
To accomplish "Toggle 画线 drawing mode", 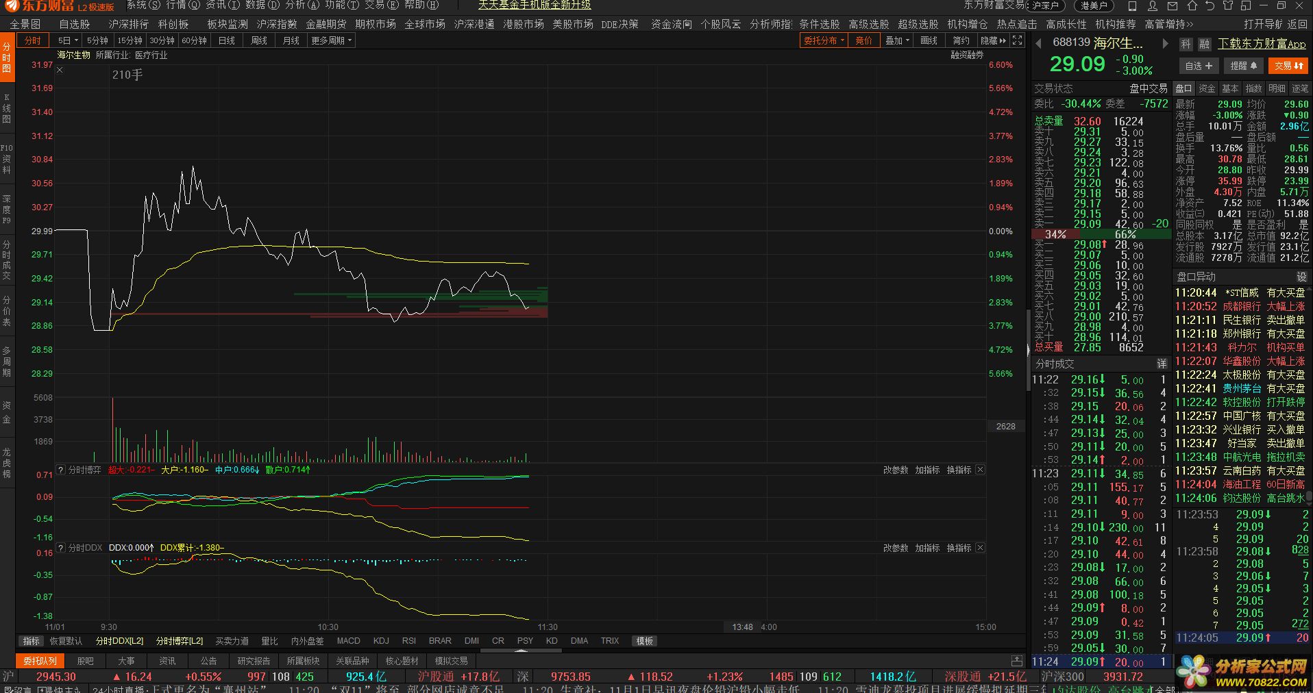I will (929, 40).
